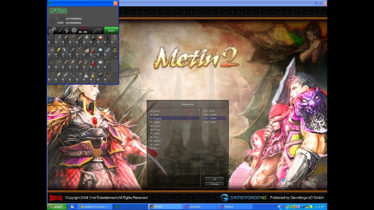This screenshot has height=210, width=374.
Task: Select server 01. Leonis
Action: click(174, 111)
